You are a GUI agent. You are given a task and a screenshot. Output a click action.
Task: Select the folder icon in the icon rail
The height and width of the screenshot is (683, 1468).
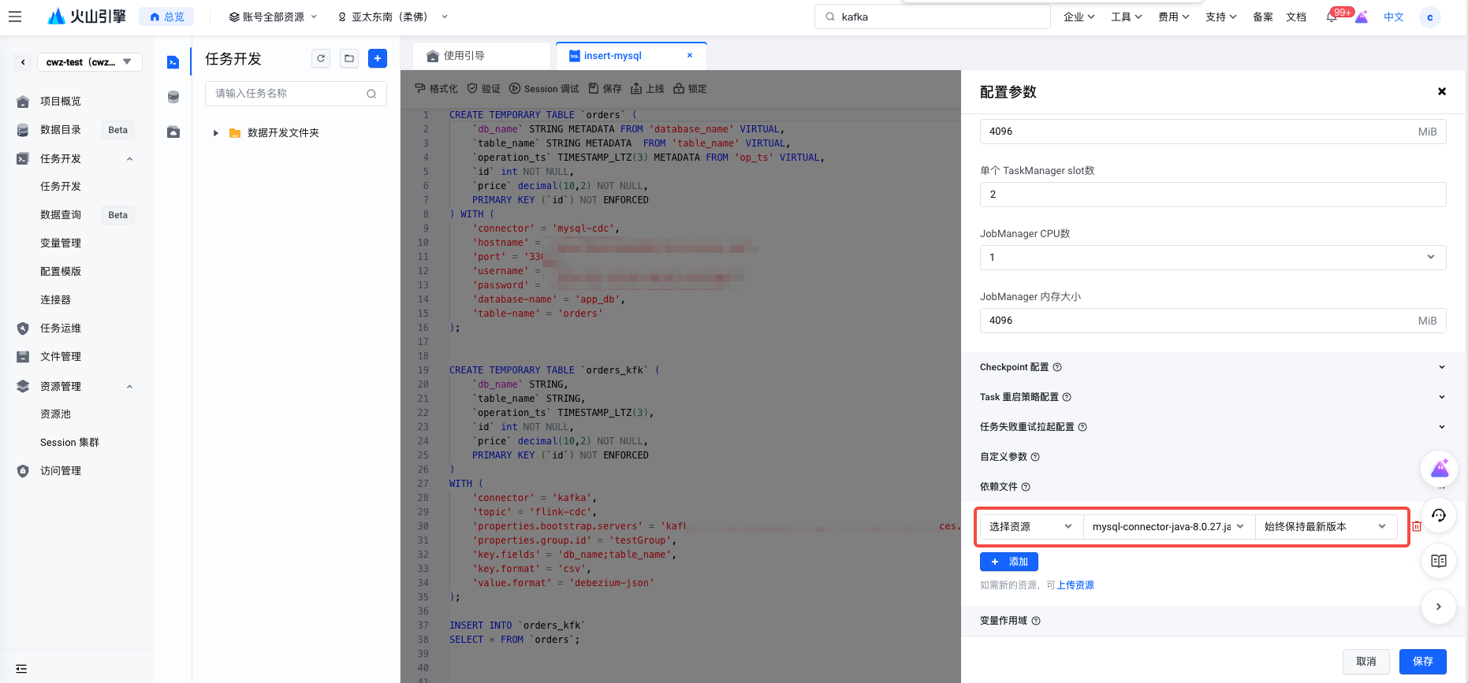coord(173,132)
